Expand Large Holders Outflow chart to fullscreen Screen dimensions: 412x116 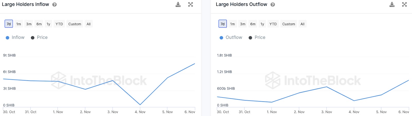(405, 5)
